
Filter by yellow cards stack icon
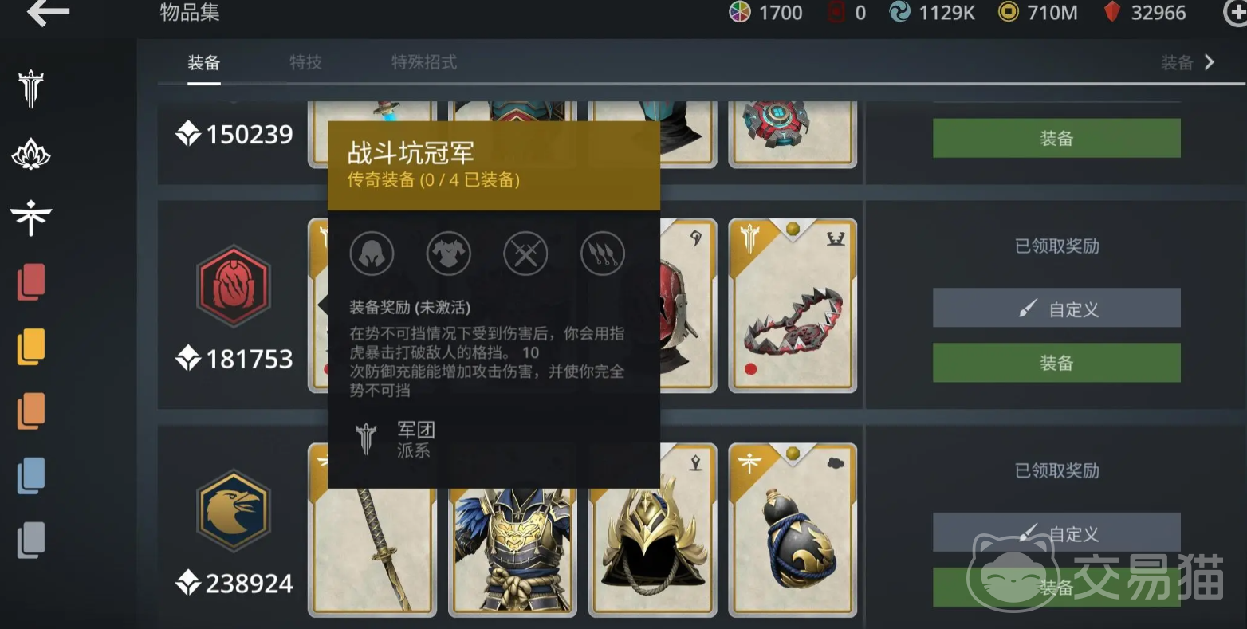(31, 347)
